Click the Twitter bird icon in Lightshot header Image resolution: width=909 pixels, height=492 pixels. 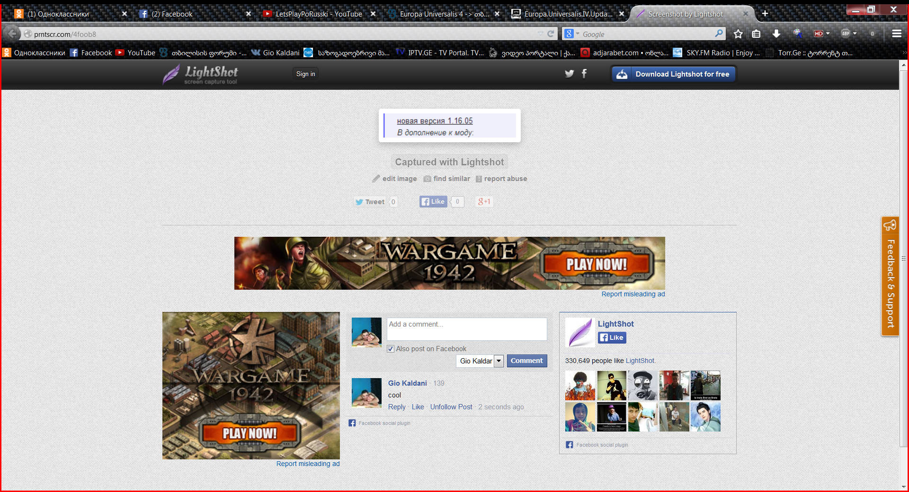569,73
